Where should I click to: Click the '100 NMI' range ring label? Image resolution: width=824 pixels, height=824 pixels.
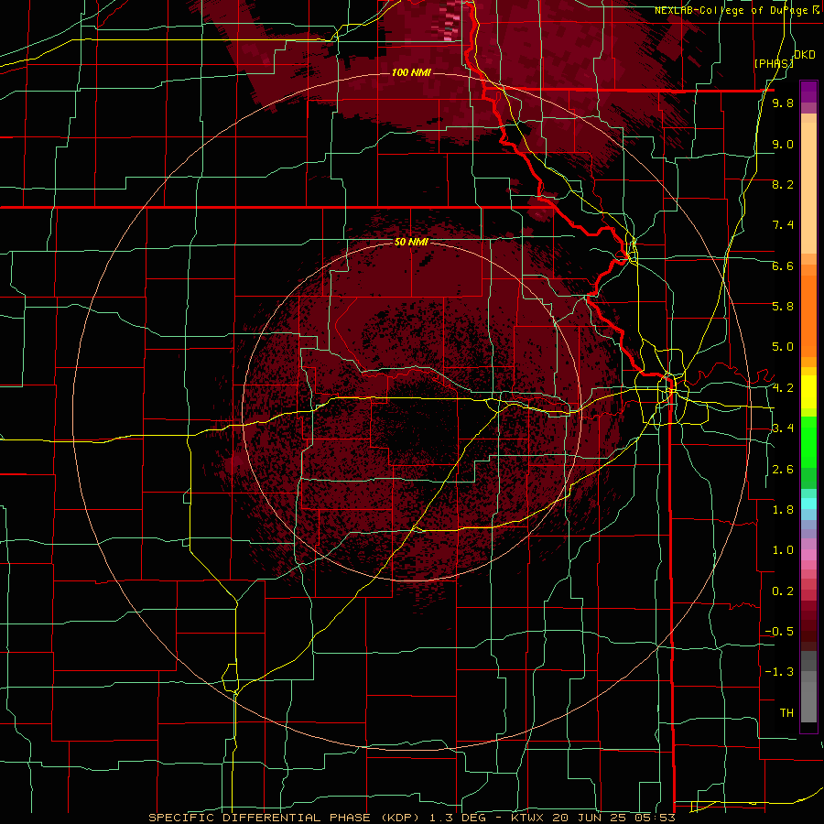(411, 72)
